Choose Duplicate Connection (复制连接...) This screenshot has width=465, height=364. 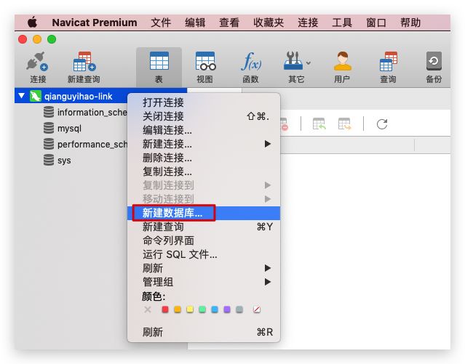[204, 171]
